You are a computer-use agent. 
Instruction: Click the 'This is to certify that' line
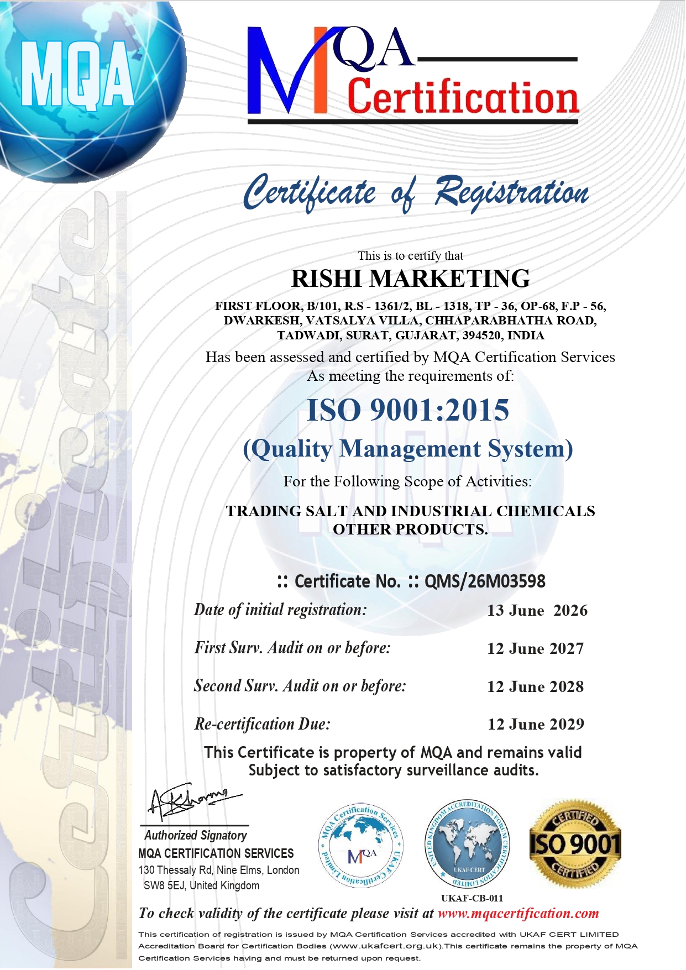tap(411, 256)
